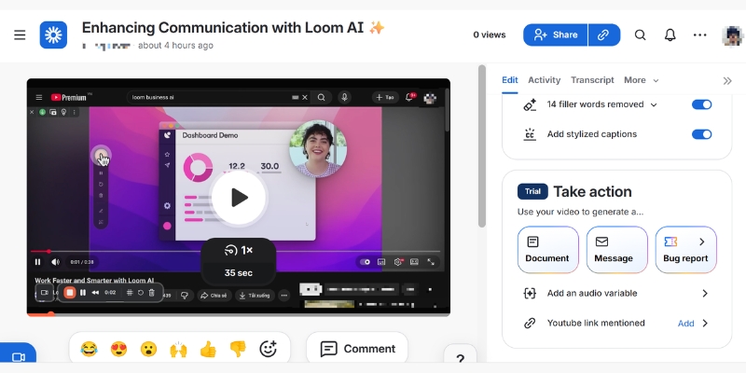Open the hamburger navigation menu
The image size is (746, 373).
(20, 35)
